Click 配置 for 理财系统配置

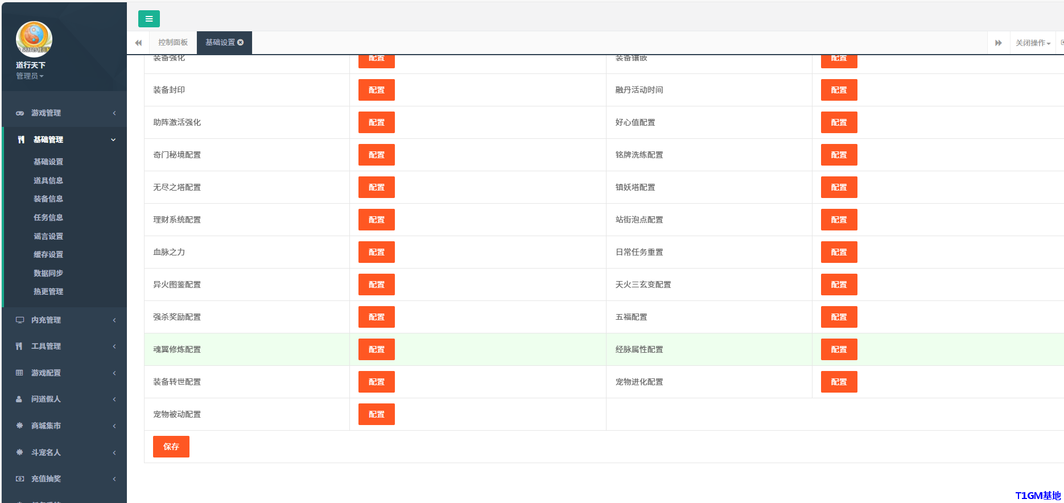pos(377,220)
